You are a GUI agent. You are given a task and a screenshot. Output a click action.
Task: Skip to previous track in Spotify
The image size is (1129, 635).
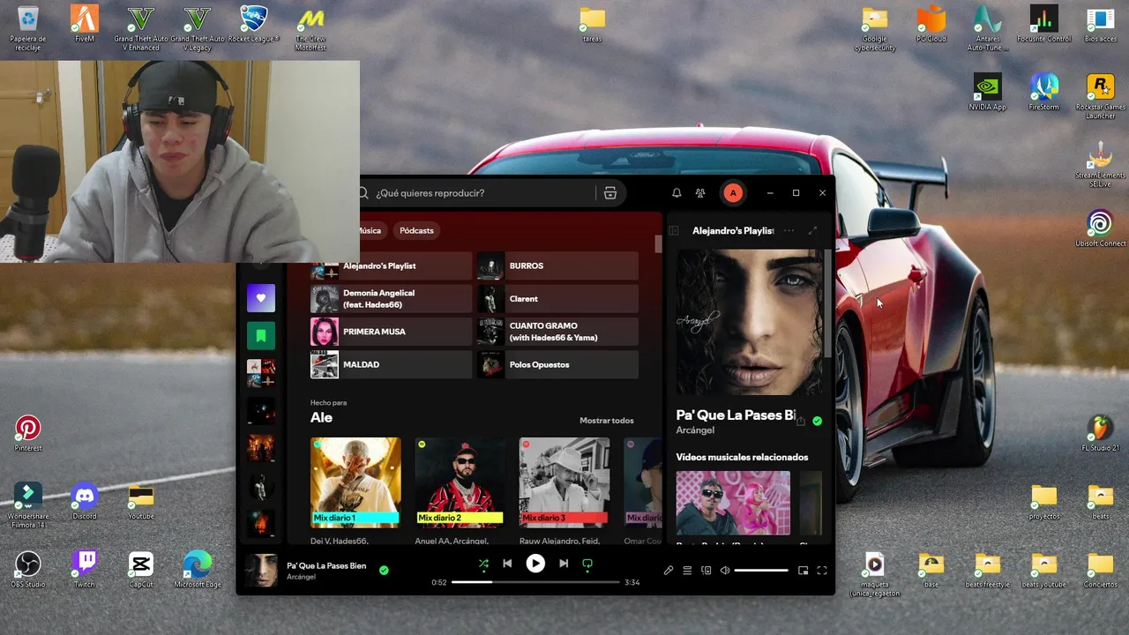click(x=507, y=564)
